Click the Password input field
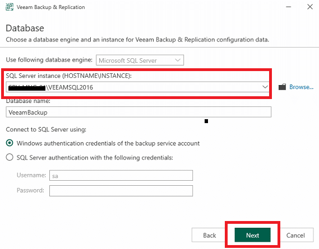This screenshot has height=249, width=319. (x=121, y=191)
